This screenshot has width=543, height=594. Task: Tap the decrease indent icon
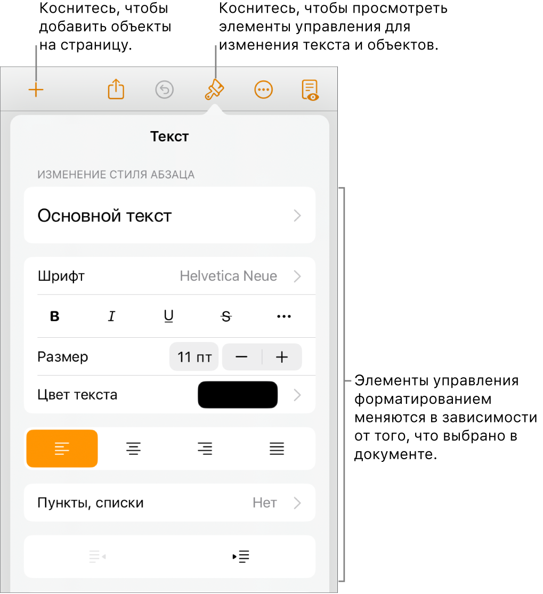click(98, 557)
